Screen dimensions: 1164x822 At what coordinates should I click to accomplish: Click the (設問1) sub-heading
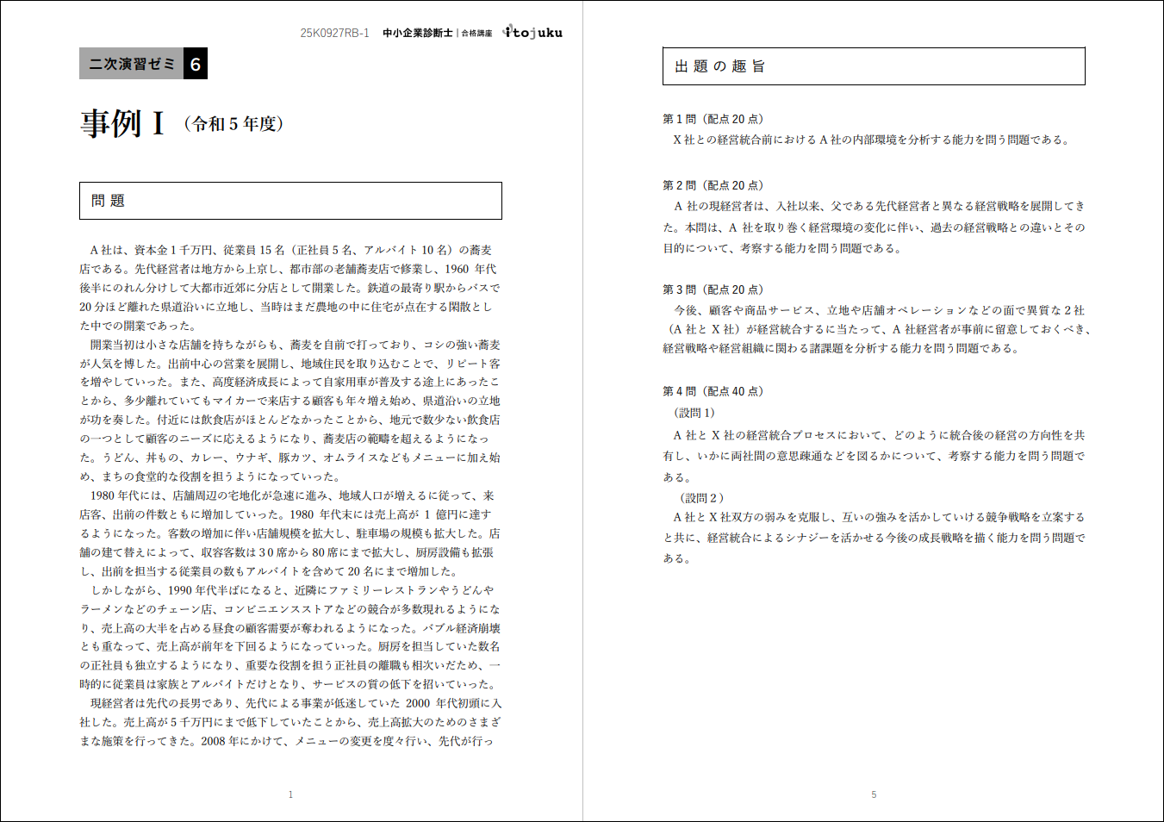[x=694, y=413]
